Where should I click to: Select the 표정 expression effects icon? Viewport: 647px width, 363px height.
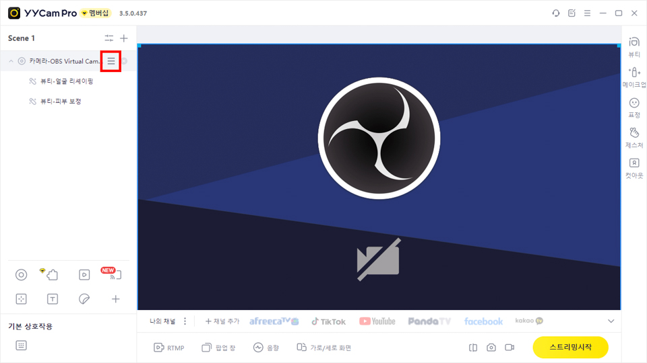point(634,108)
